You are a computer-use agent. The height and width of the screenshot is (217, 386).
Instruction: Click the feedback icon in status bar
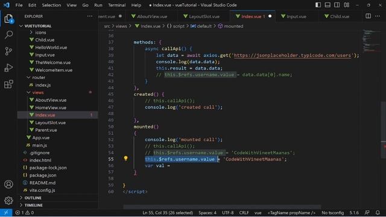[367, 213]
